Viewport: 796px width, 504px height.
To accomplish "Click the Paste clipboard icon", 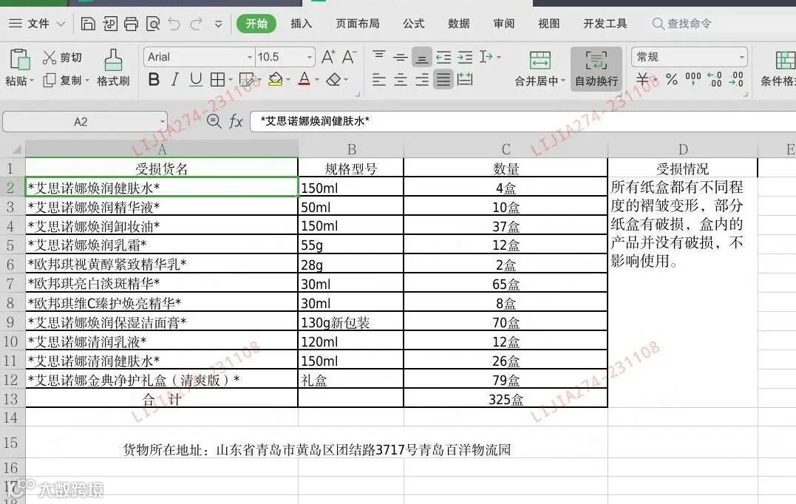I will pyautogui.click(x=19, y=59).
